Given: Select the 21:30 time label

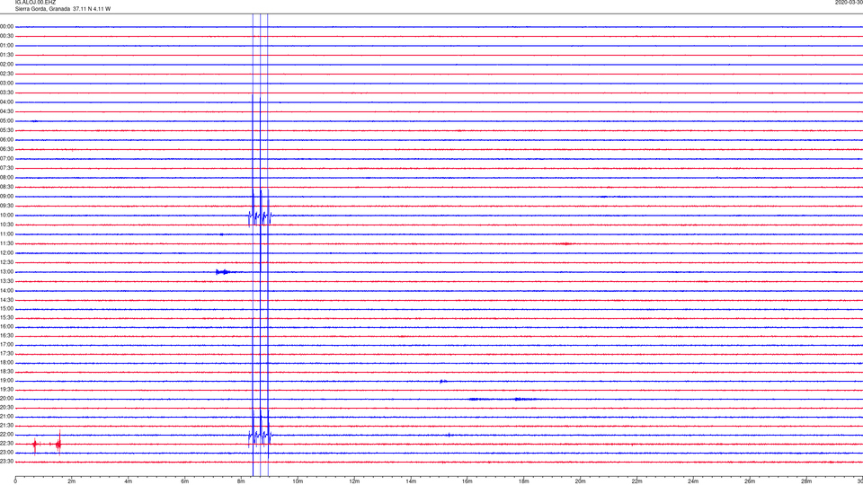Looking at the screenshot, I should click(6, 426).
